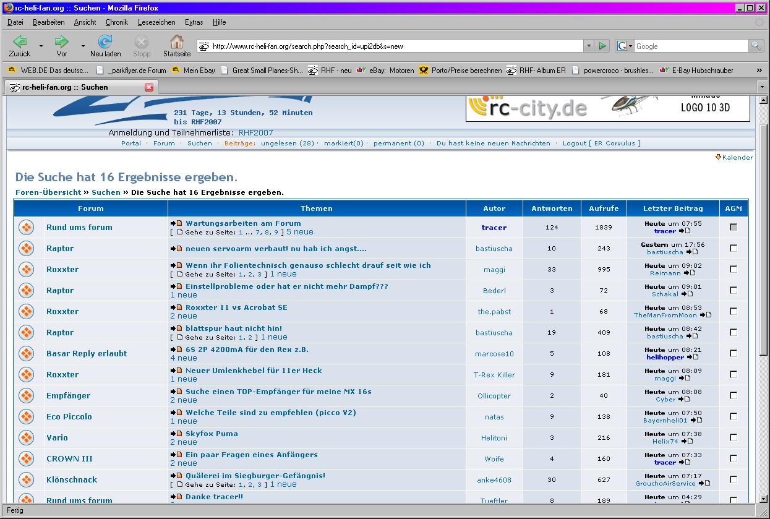
Task: Check AGM box for neuen servoarm verbaut row
Action: point(734,248)
